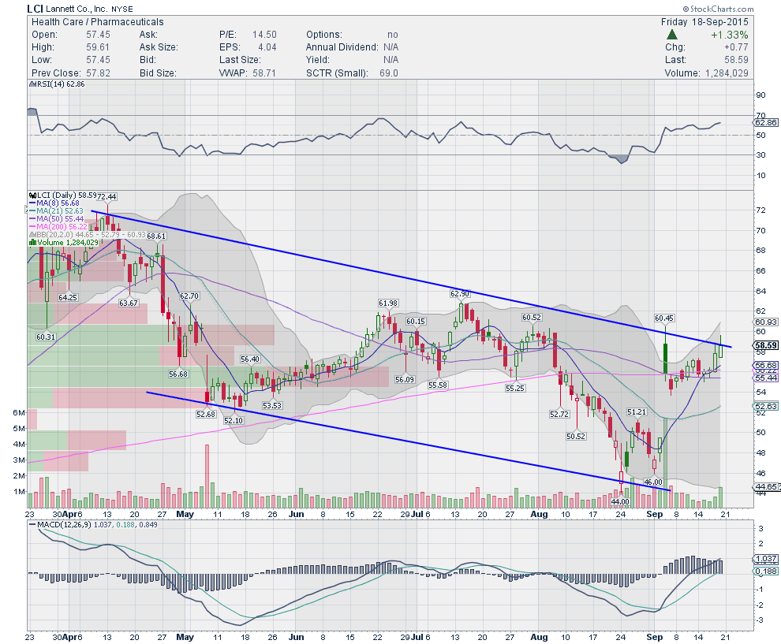Image resolution: width=781 pixels, height=644 pixels.
Task: Click the 52.72 price label
Action: coord(559,414)
